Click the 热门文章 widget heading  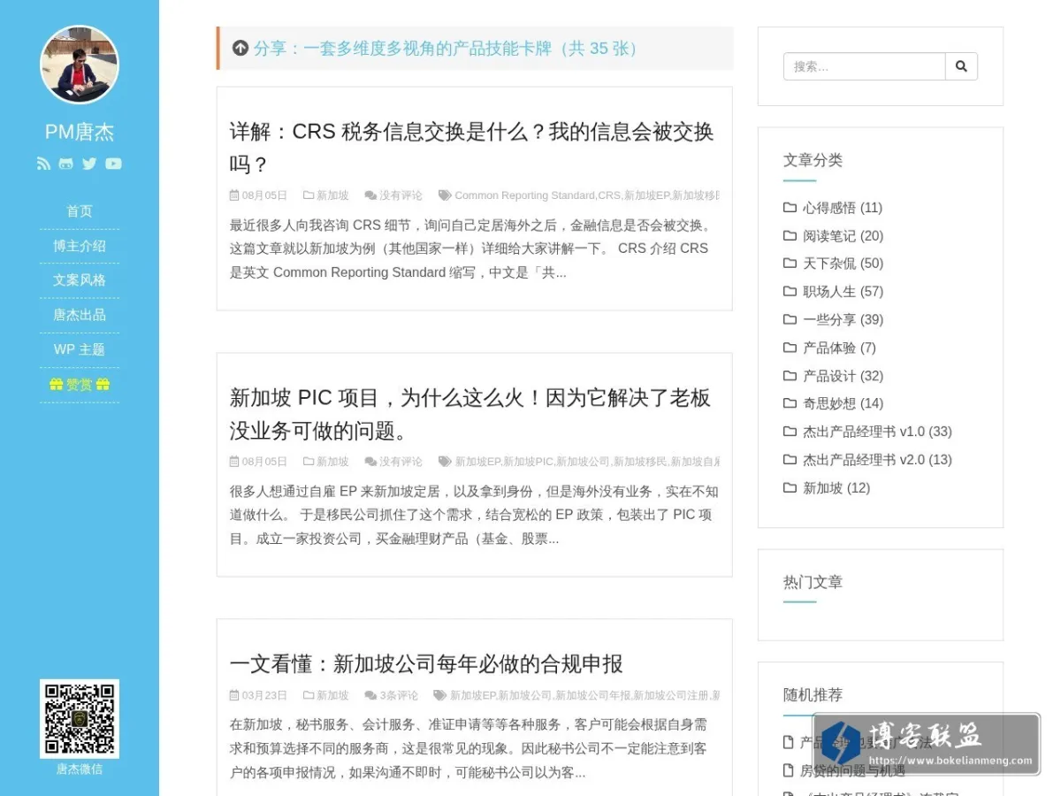(x=813, y=582)
